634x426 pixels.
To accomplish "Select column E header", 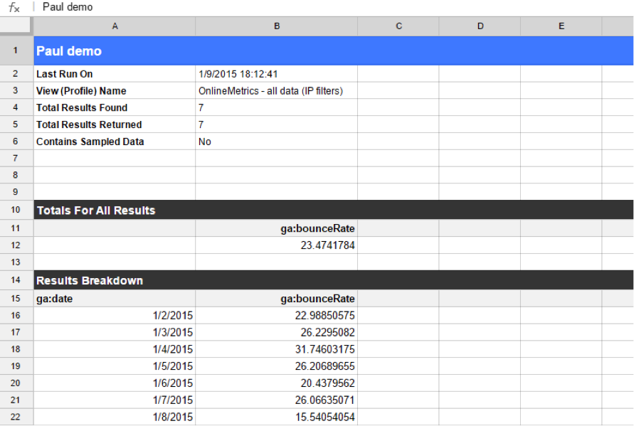I will (x=561, y=26).
